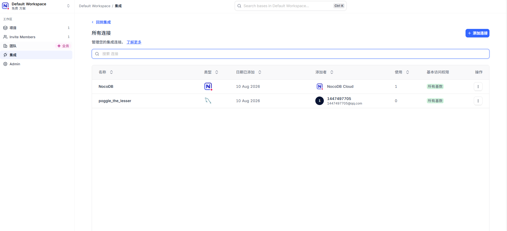Click the NocoDB Cloud adder name
The image size is (507, 231).
coord(340,86)
